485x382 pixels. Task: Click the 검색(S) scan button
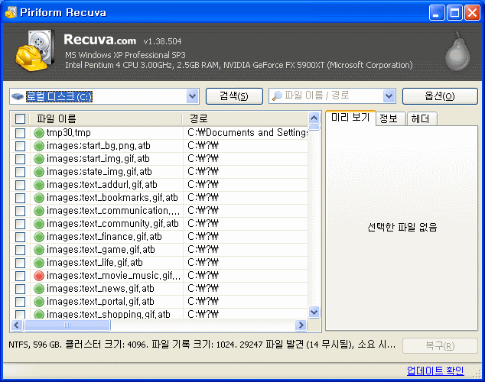[234, 96]
